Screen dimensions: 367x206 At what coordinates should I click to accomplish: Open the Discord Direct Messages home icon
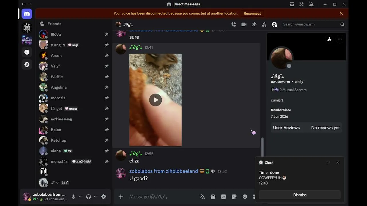point(27,14)
